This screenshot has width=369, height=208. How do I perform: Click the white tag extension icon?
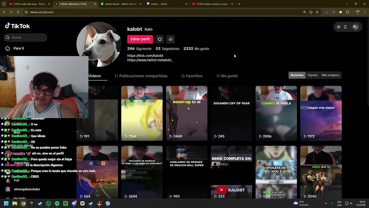coord(340,12)
